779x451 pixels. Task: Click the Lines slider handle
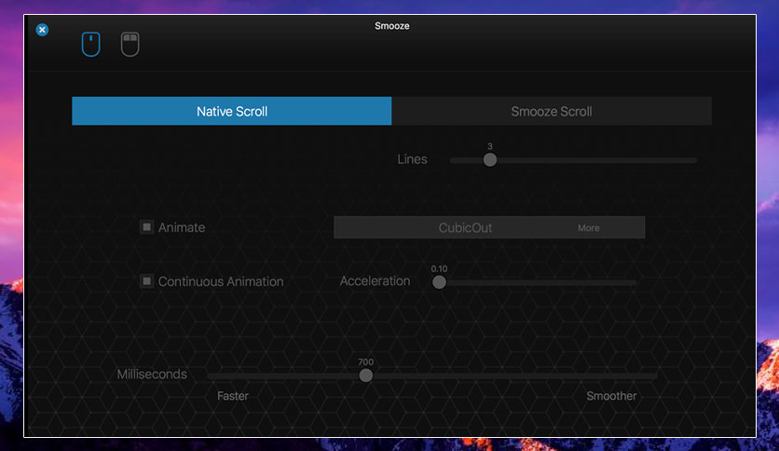(490, 160)
